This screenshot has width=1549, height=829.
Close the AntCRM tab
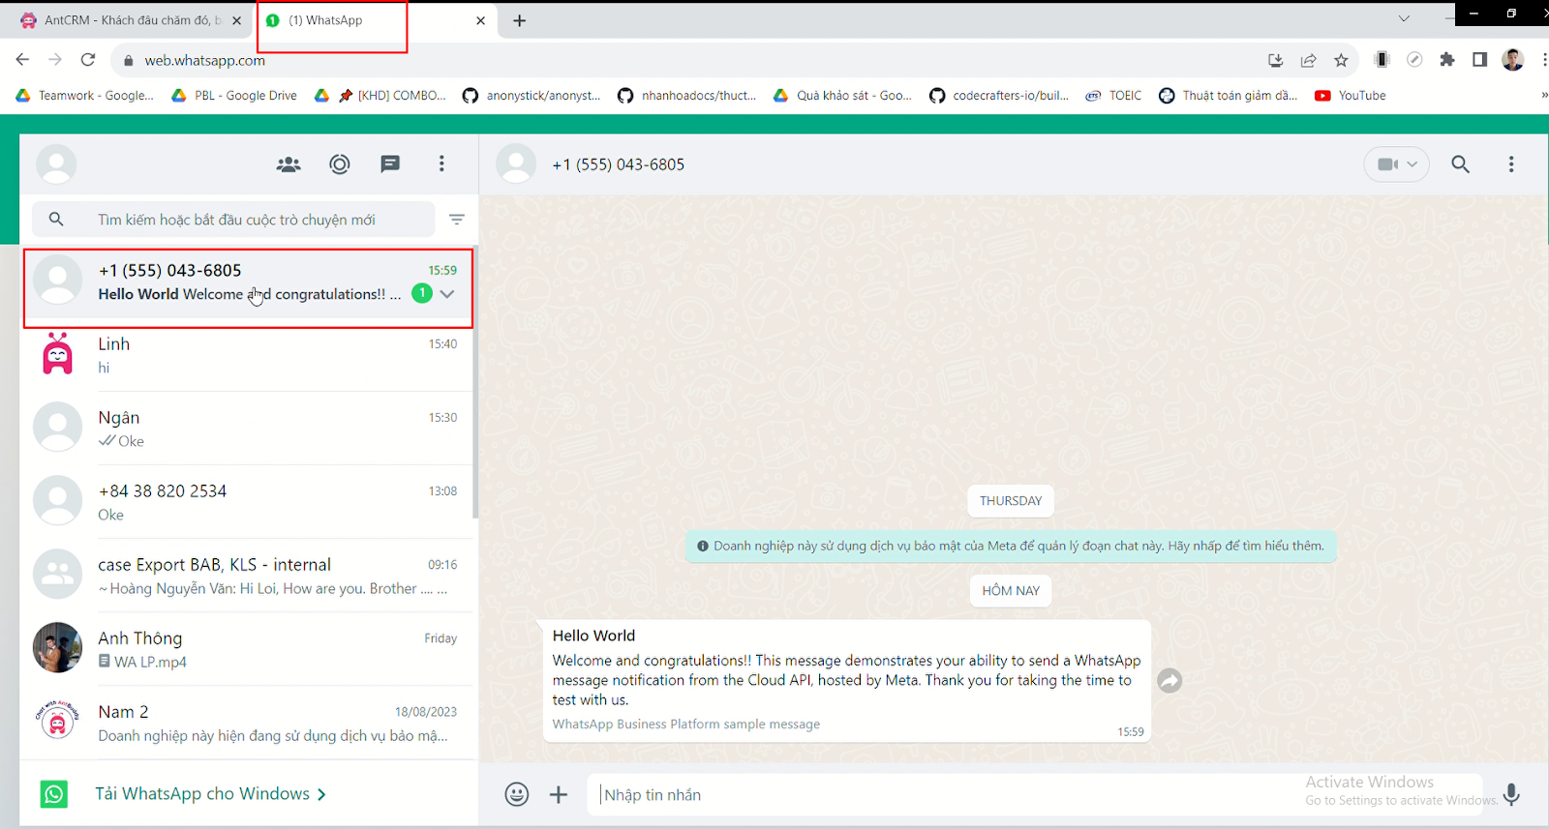pos(237,20)
